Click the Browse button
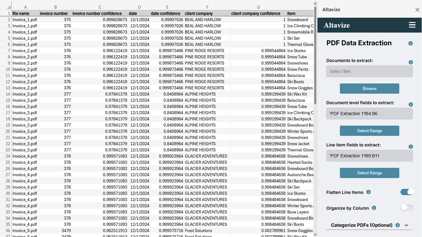The image size is (422, 237). [369, 89]
